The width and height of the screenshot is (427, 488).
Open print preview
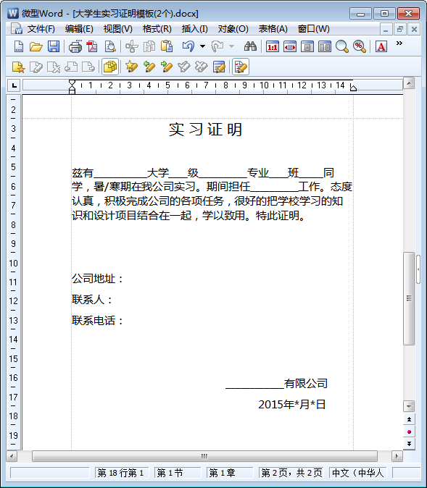coord(110,46)
